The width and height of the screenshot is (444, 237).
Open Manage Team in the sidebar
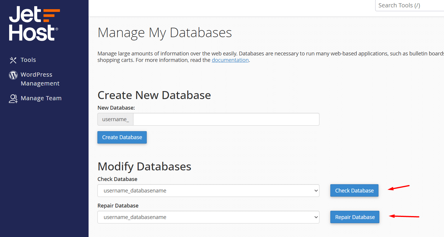[41, 98]
